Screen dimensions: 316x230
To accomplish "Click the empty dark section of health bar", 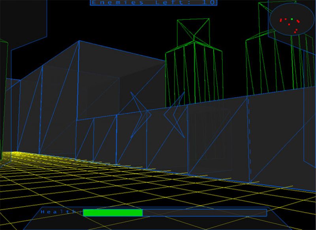I will tap(204, 213).
